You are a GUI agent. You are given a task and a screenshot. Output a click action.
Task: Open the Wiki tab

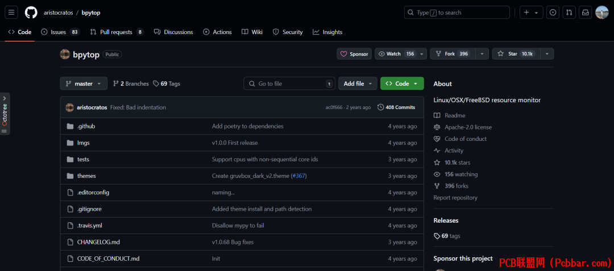[x=252, y=32]
